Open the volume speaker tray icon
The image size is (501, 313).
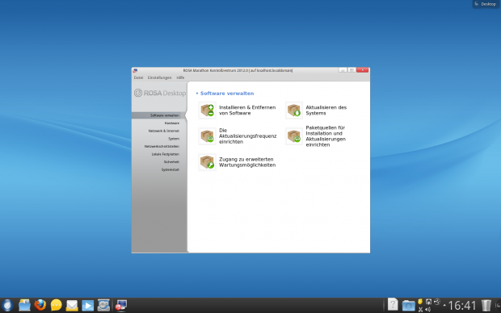pos(428,309)
